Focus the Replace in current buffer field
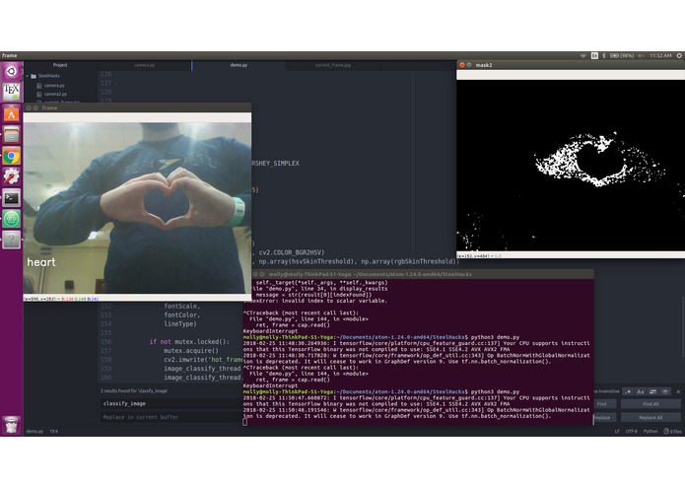This screenshot has height=487, width=685. pyautogui.click(x=171, y=417)
